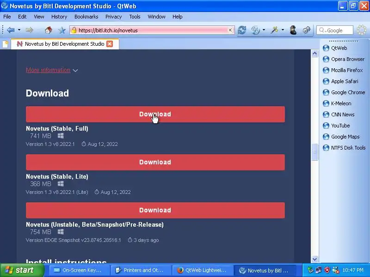370x277 pixels.
Task: Go back with the blue back arrow
Action: click(x=11, y=30)
